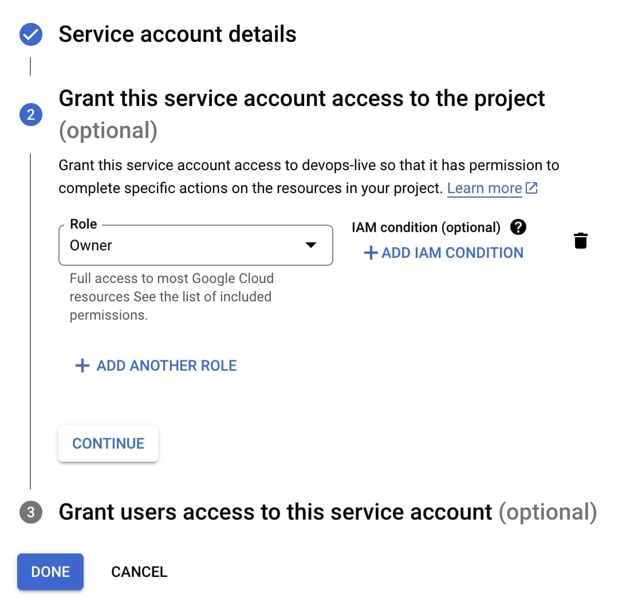
Task: Select the Grant project access step heading
Action: coord(302,99)
